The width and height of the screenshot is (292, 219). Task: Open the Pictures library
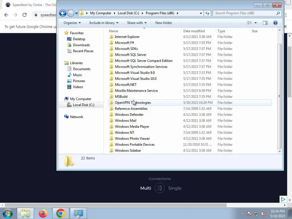79,81
